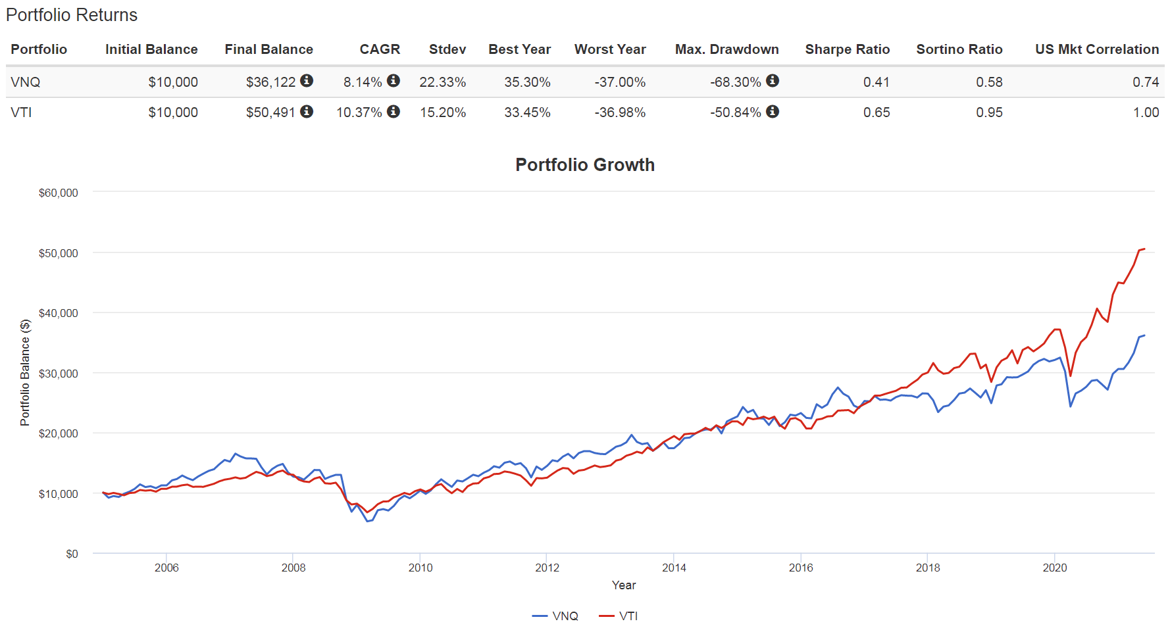Click the info icon for VTI's max drawdown
Screen dimensions: 1170x634
(774, 112)
